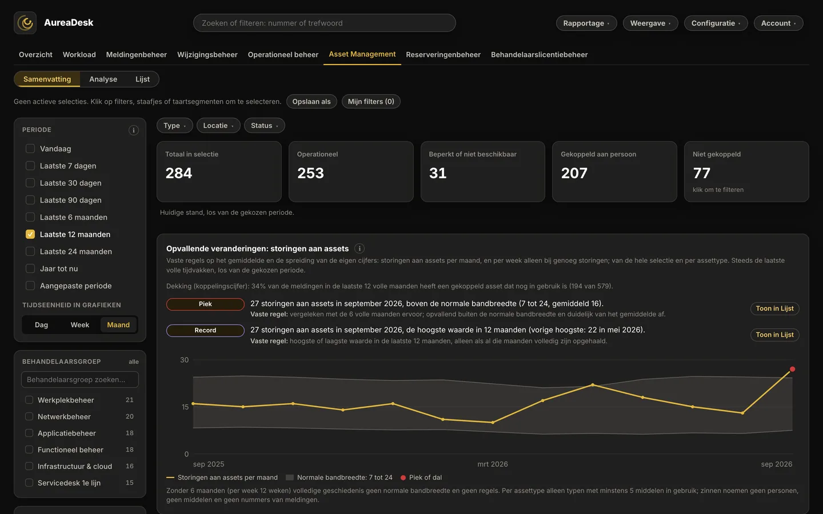The height and width of the screenshot is (514, 823).
Task: Expand the Weergave menu
Action: coord(650,23)
